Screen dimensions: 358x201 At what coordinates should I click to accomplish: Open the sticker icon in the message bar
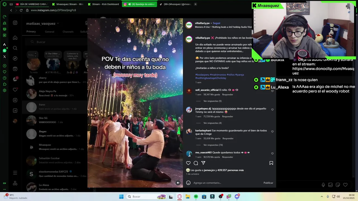[338, 185]
